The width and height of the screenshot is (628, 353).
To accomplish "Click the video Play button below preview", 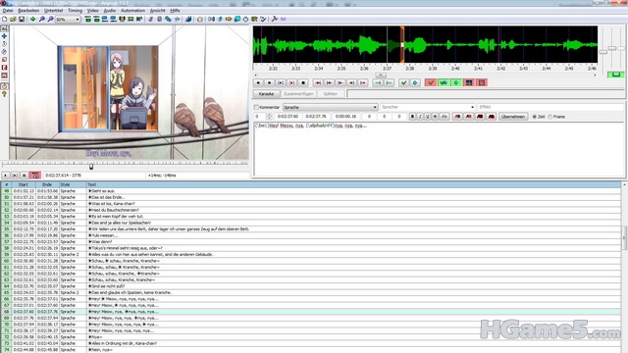I will click(x=6, y=176).
